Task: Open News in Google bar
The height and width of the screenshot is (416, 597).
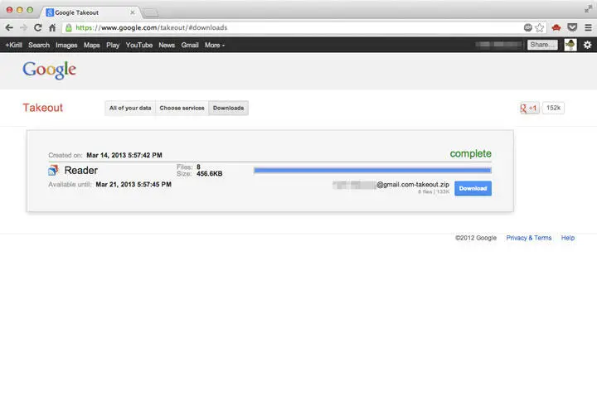Action: (x=167, y=45)
